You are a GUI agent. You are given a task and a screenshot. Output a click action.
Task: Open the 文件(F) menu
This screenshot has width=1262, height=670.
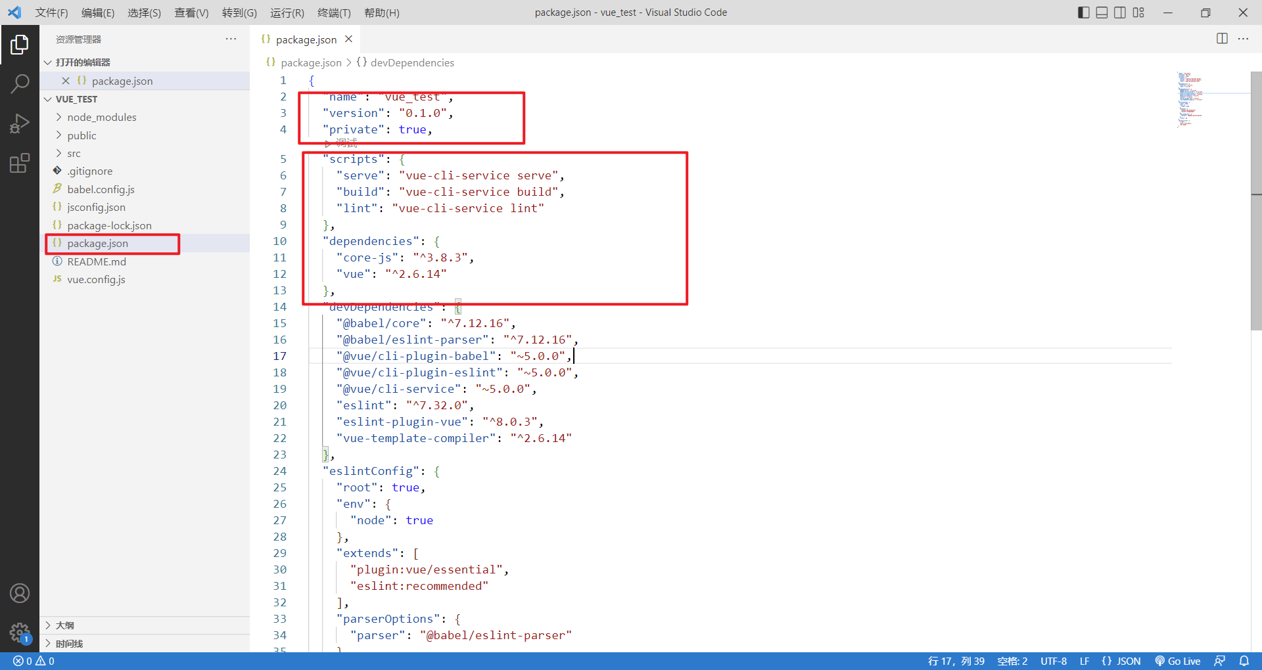point(51,12)
